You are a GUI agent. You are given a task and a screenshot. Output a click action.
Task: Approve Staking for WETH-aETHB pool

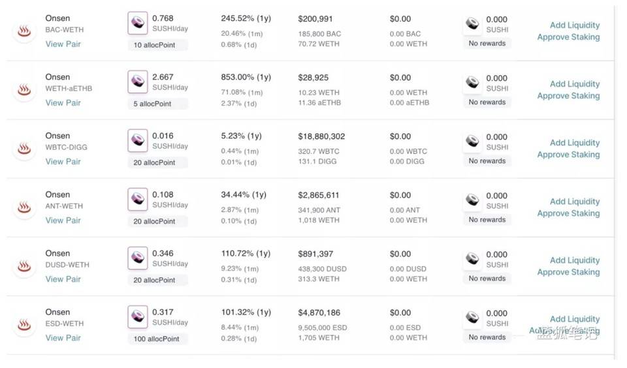(568, 96)
